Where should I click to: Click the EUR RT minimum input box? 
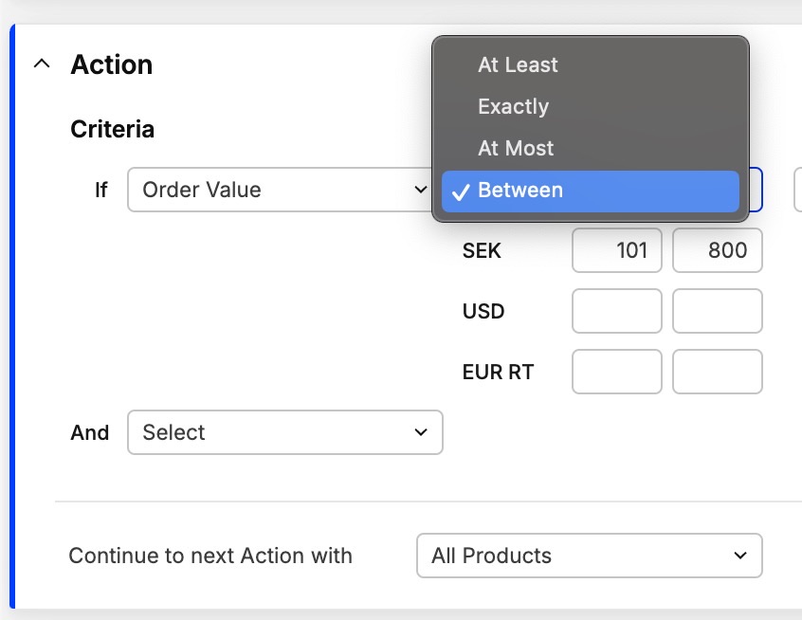coord(617,372)
